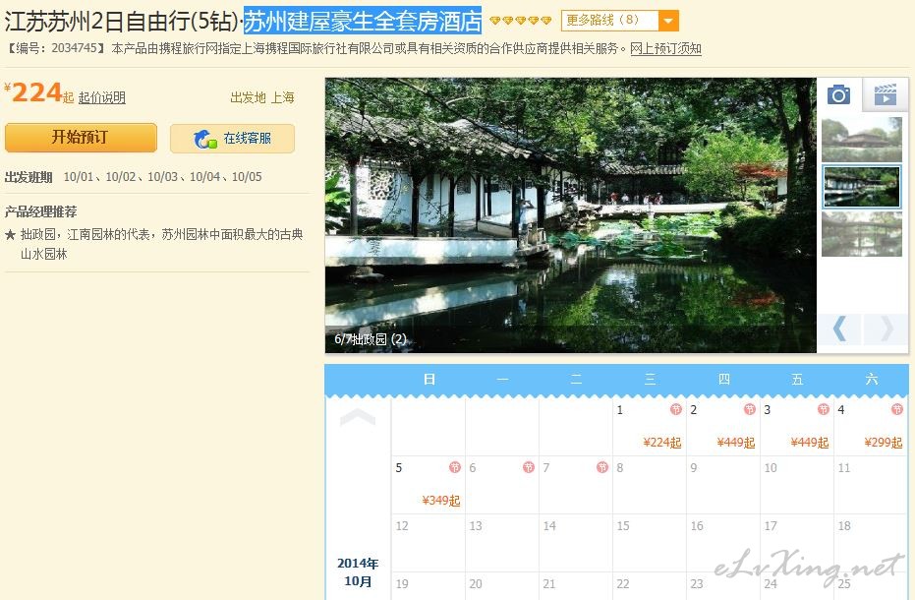Select the first garden pavilion thumbnail
This screenshot has width=915, height=600.
[861, 139]
